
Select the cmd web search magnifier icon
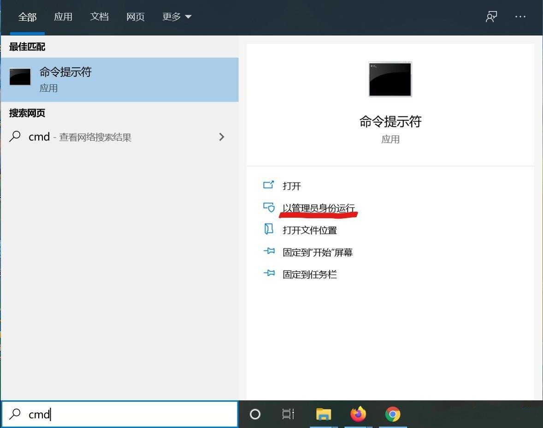tap(14, 137)
